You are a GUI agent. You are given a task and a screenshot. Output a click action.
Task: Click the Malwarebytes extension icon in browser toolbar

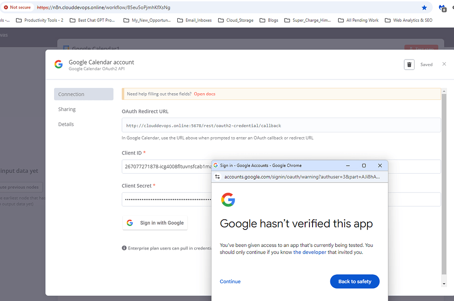pos(442,7)
